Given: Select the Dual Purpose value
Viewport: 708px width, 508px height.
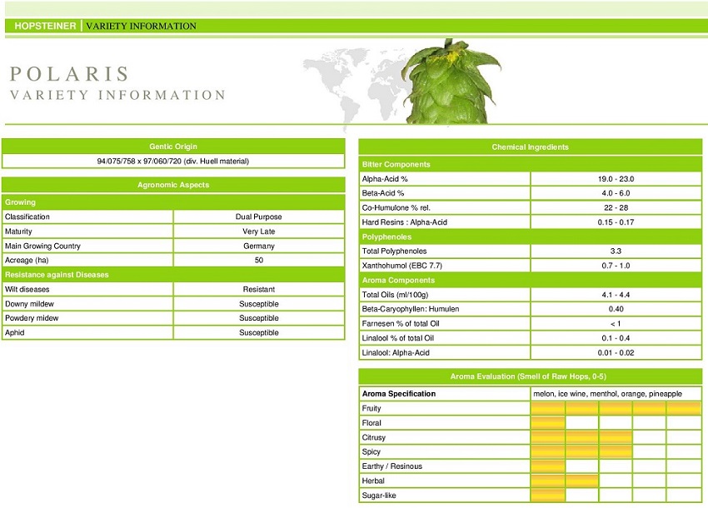Looking at the screenshot, I should [x=259, y=217].
